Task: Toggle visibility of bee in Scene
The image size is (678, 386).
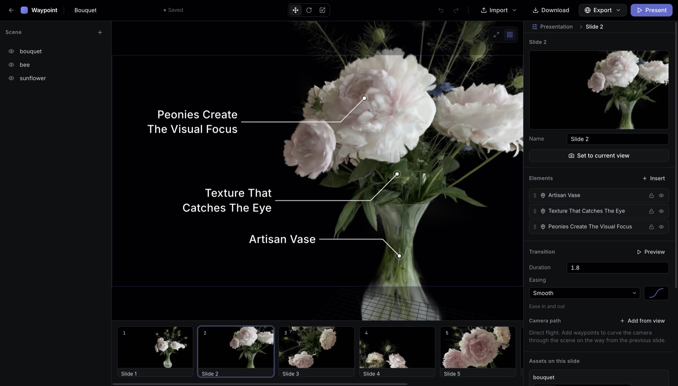Action: point(11,65)
